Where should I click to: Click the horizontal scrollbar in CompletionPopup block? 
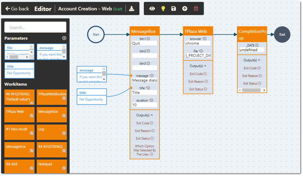coord(251,90)
